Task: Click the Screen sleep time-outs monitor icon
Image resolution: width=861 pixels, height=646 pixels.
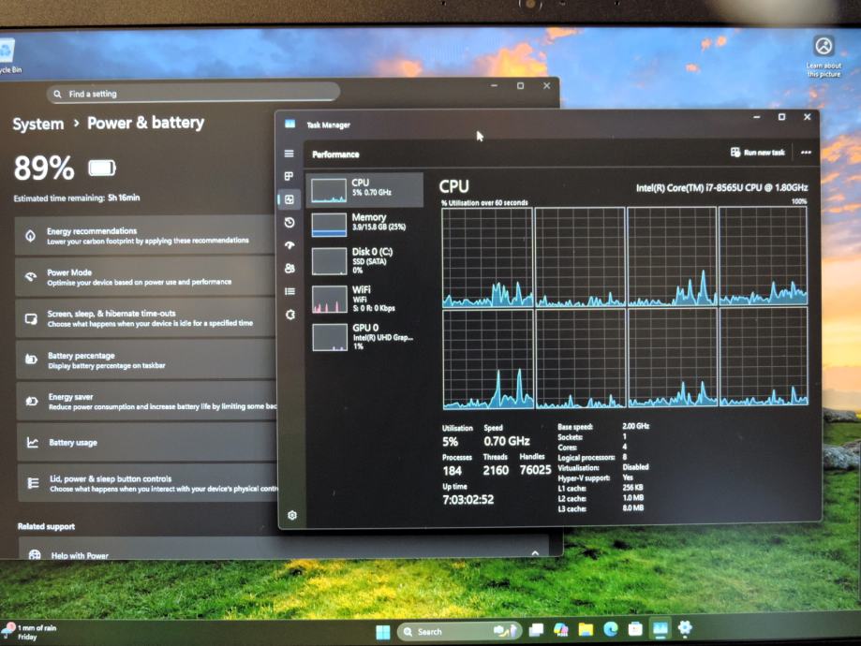Action: pyautogui.click(x=31, y=319)
